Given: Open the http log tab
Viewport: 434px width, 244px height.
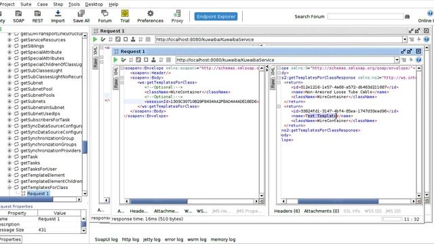Looking at the screenshot, I should [130, 239].
